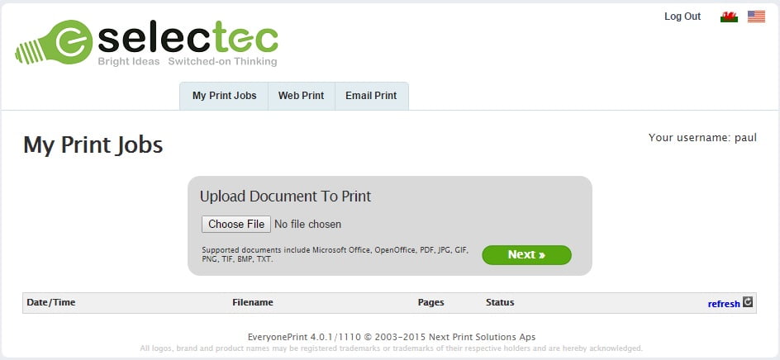Click the green lightbulb selectec logo icon
This screenshot has height=360, width=780.
click(x=54, y=43)
